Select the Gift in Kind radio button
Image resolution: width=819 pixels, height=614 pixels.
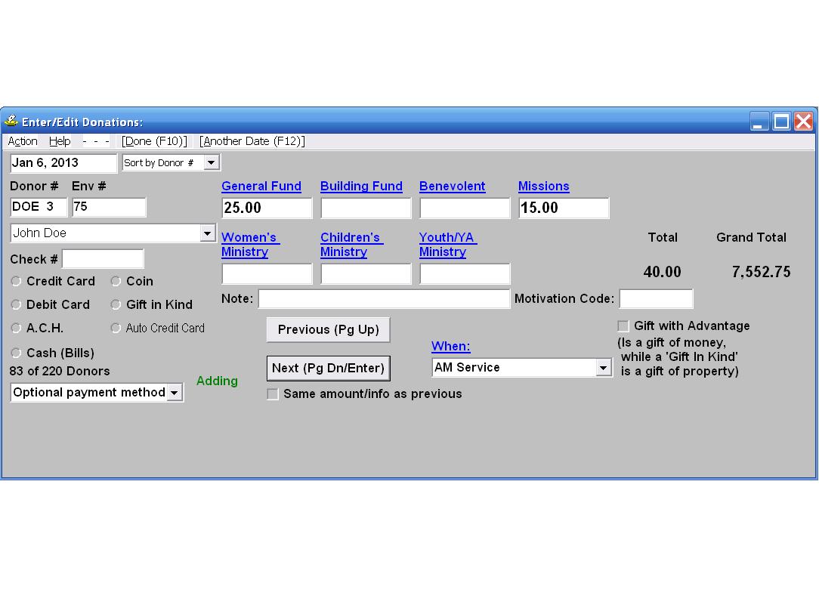[116, 304]
